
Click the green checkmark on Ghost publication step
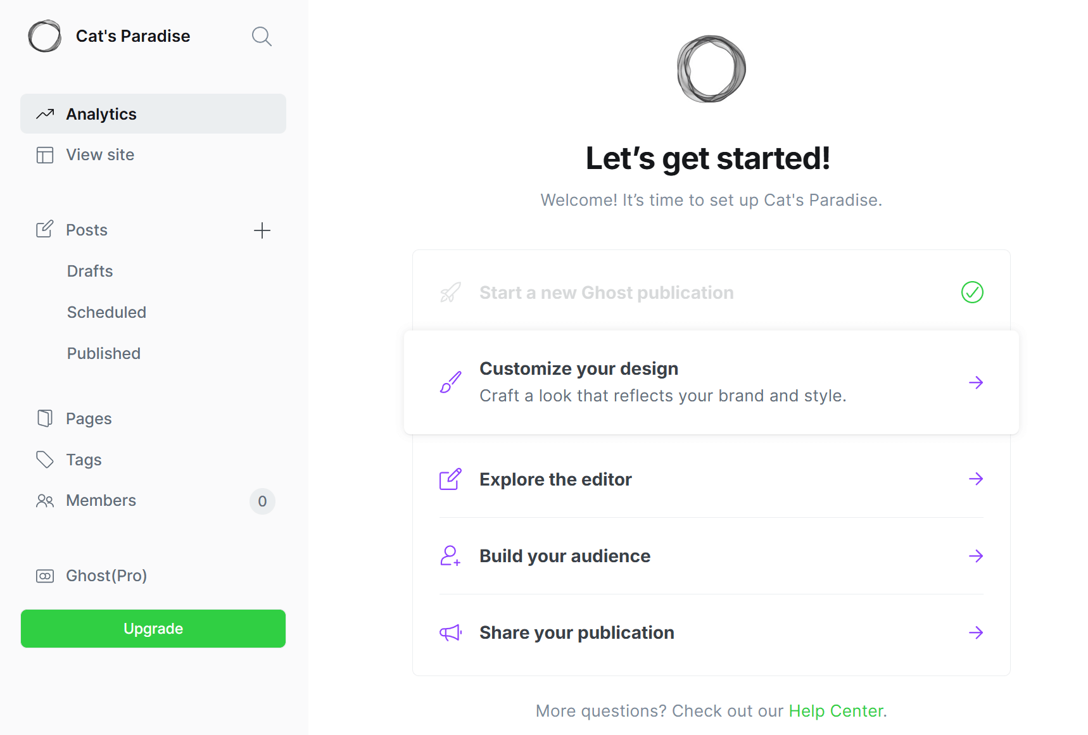pos(972,292)
